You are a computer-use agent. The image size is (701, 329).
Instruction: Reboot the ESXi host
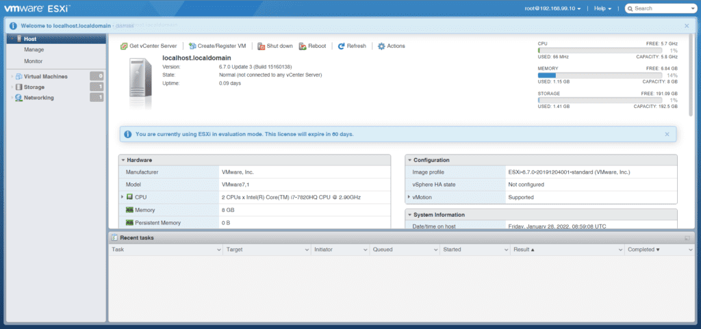[312, 46]
